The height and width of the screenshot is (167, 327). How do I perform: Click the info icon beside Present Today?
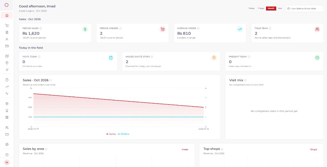(249, 57)
